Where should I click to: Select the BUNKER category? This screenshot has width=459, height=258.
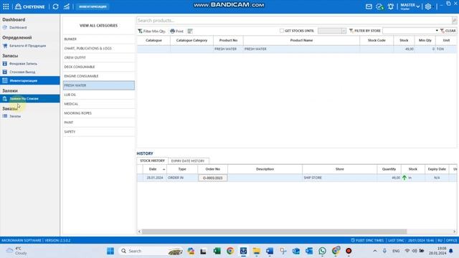[x=99, y=39]
